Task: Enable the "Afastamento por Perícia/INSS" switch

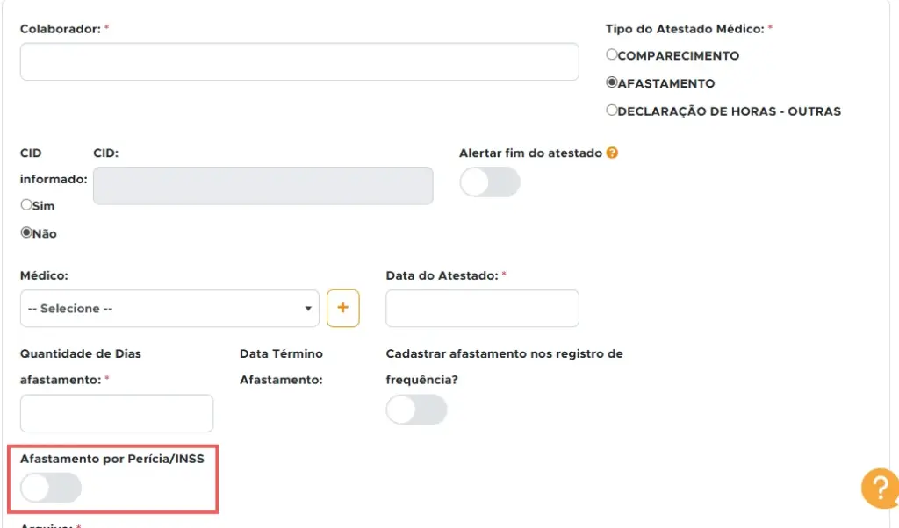Action: 50,488
